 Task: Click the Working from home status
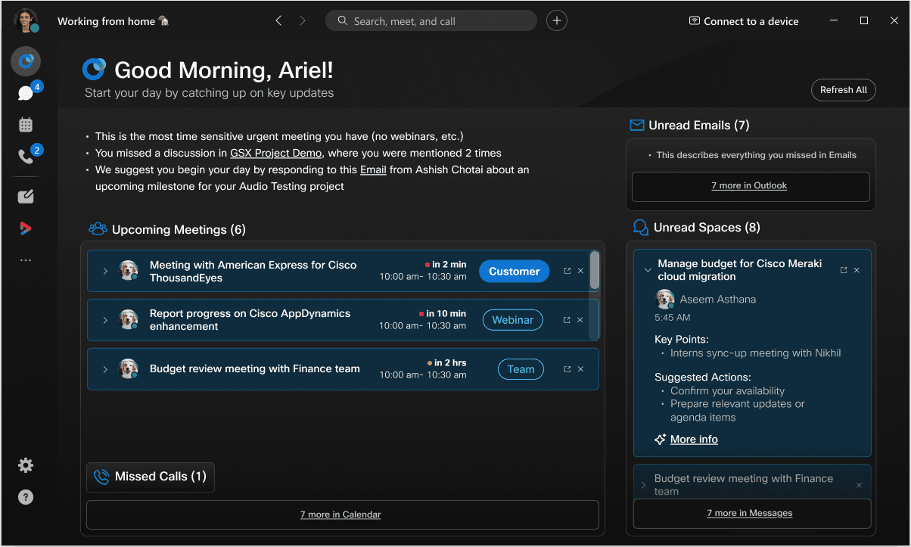point(113,21)
